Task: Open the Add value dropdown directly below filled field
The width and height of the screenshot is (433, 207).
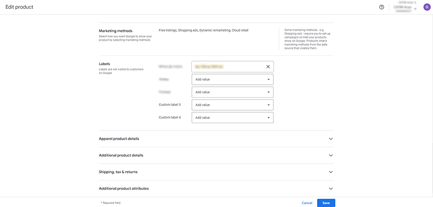Action: [232, 79]
